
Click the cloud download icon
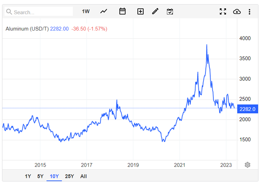click(237, 12)
